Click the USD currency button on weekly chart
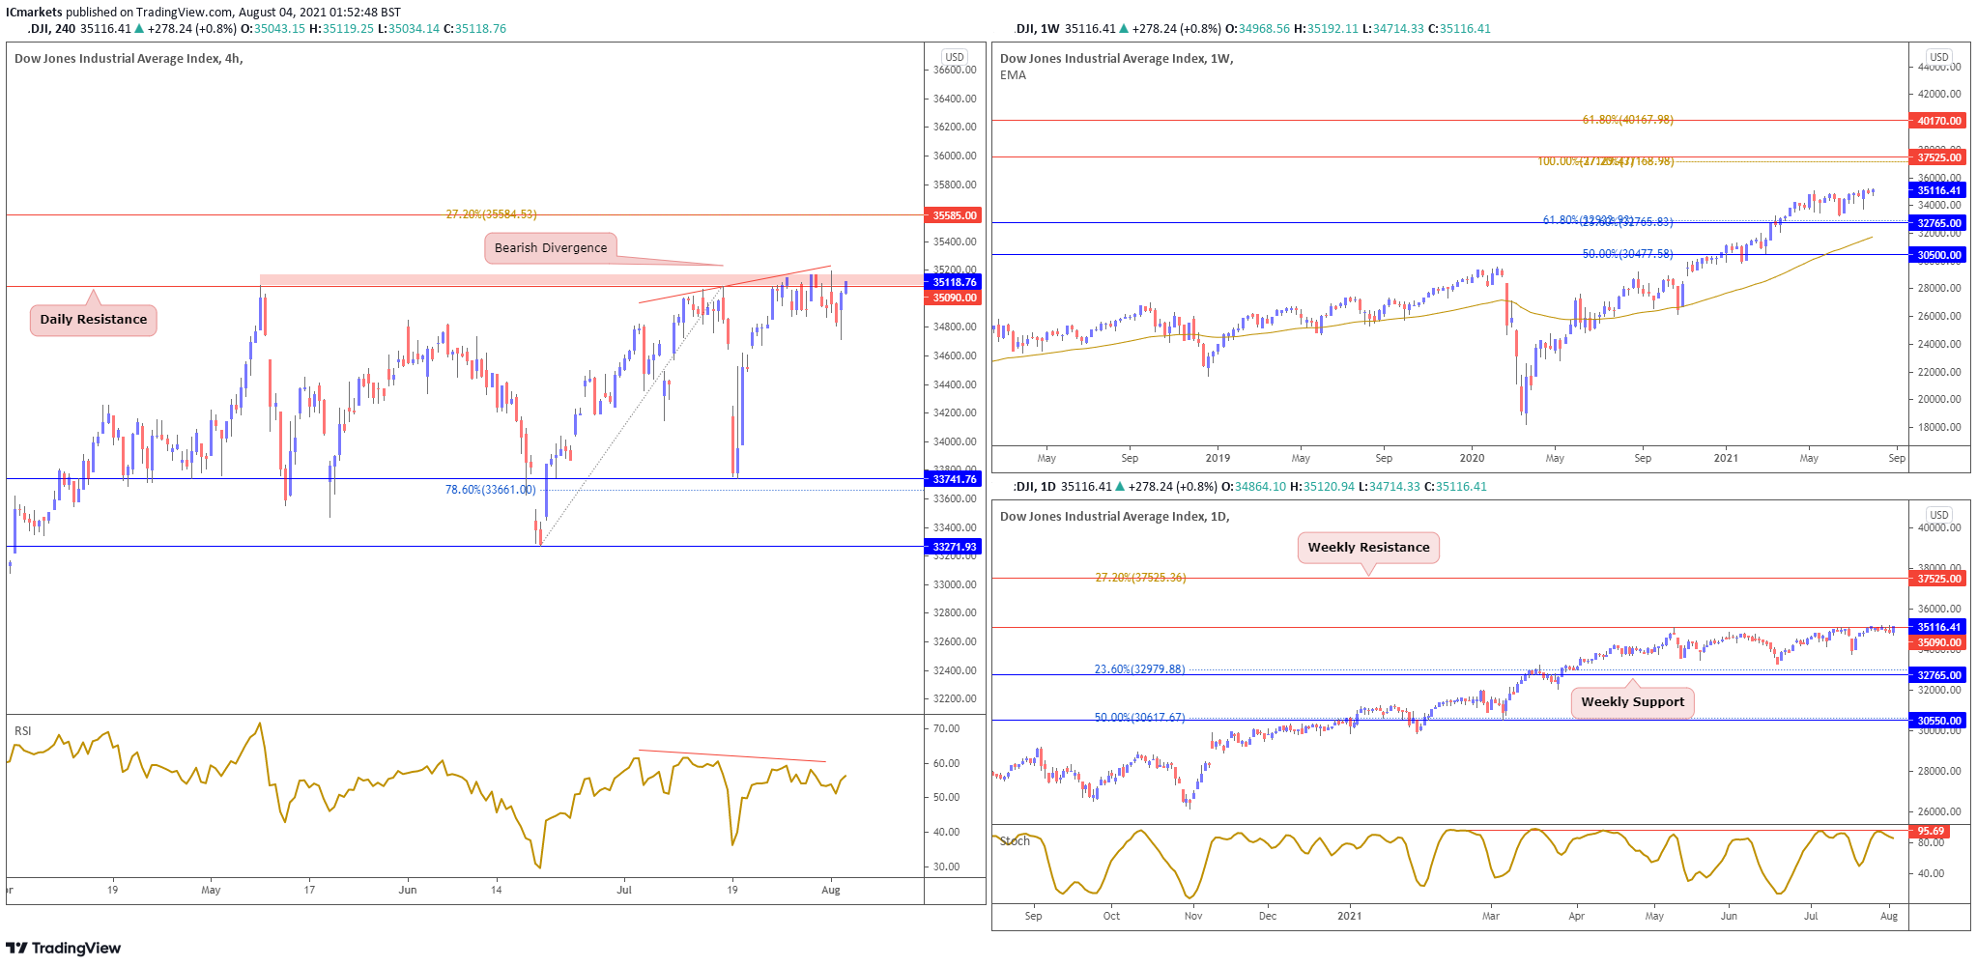This screenshot has height=966, width=1977. [x=1938, y=57]
